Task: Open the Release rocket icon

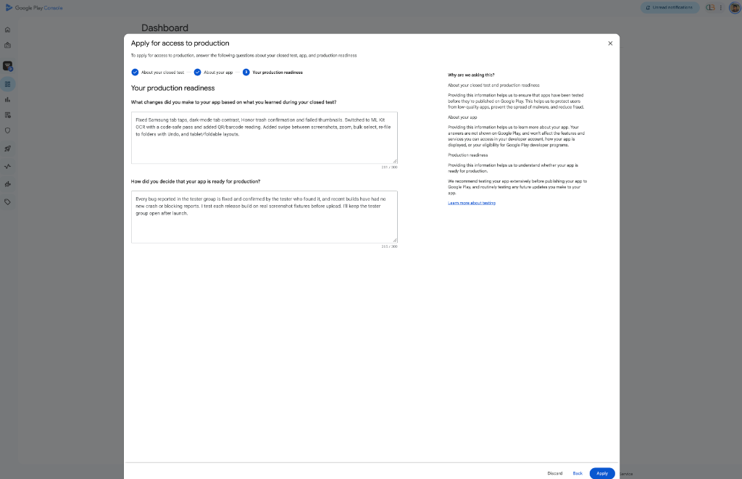Action: tap(7, 149)
